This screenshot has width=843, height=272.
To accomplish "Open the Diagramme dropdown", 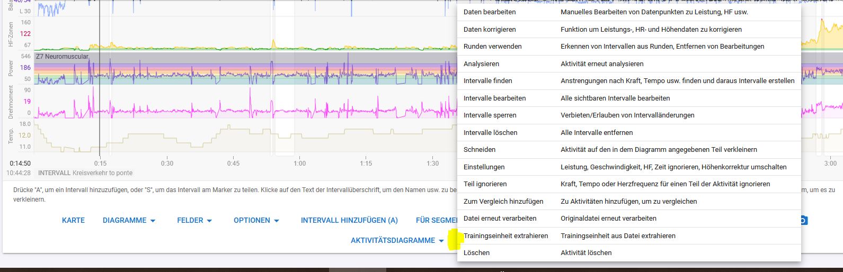I will tap(129, 220).
